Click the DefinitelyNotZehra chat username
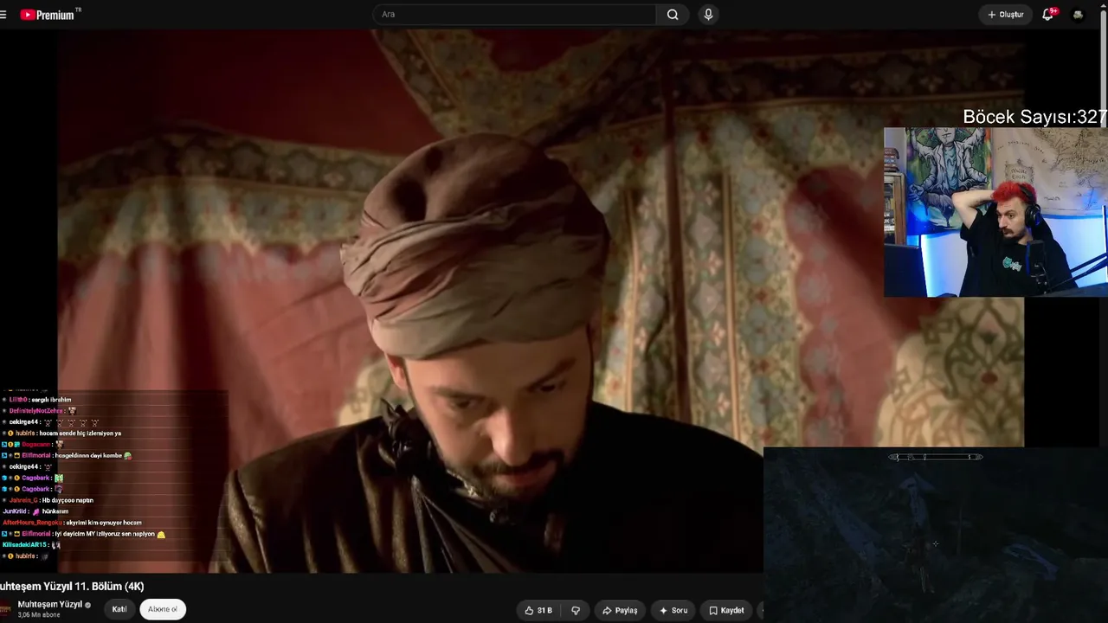Viewport: 1108px width, 623px height. pyautogui.click(x=36, y=411)
